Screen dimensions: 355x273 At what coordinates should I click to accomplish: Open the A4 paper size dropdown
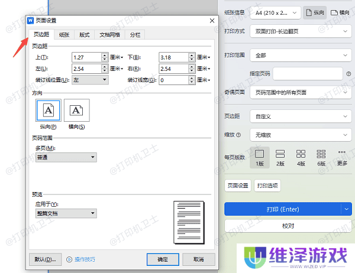pyautogui.click(x=276, y=13)
